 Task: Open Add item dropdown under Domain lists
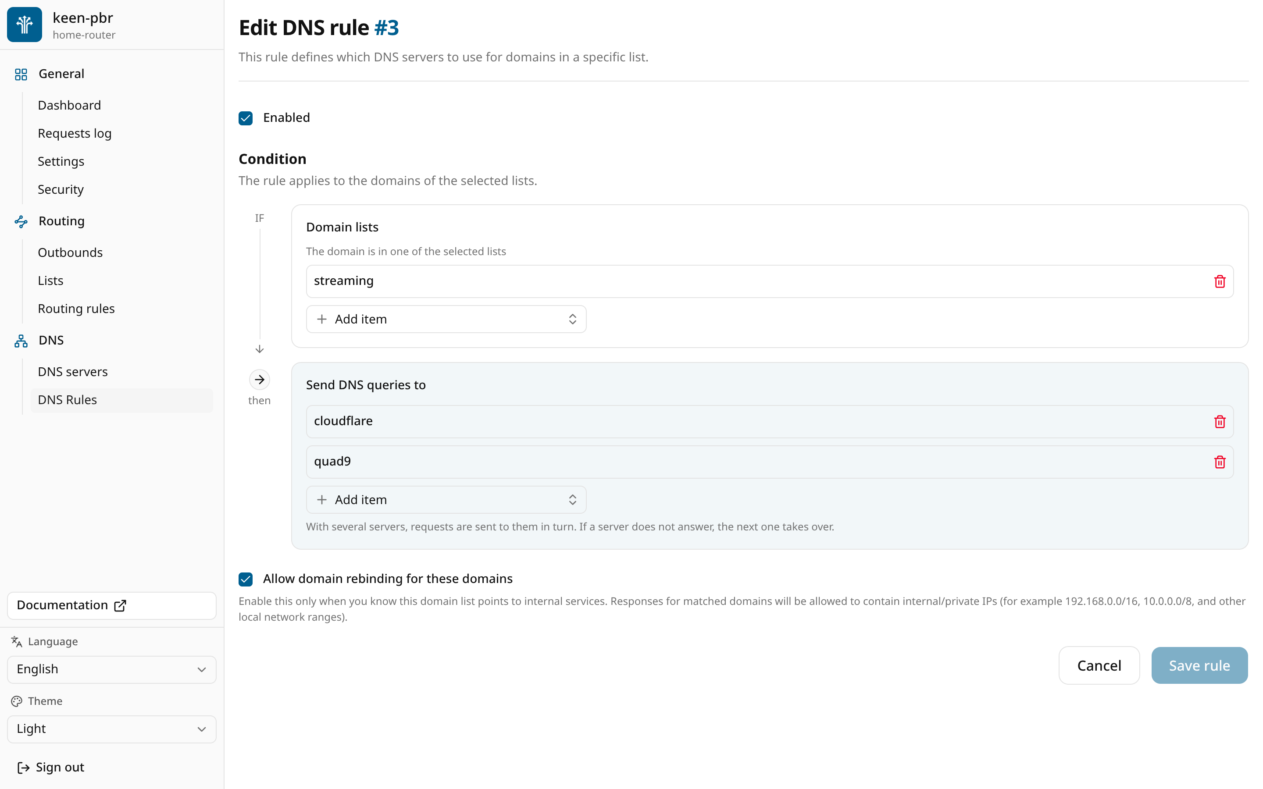(x=446, y=319)
